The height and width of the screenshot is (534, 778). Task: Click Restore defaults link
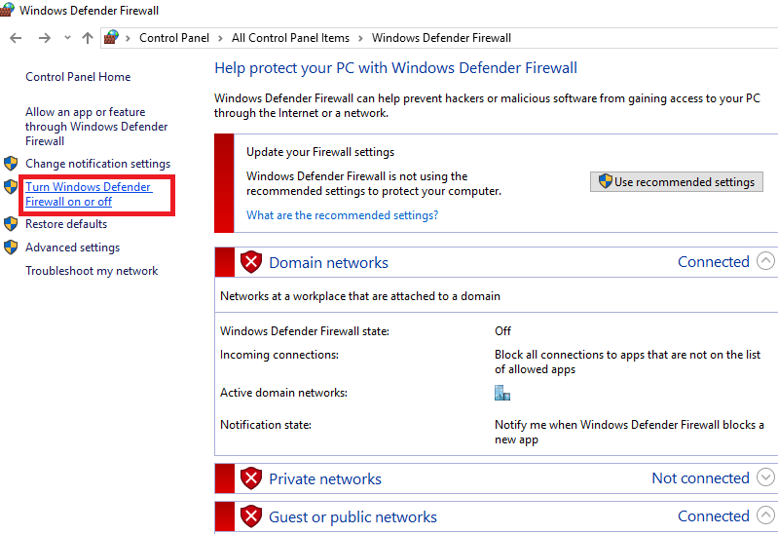point(66,224)
